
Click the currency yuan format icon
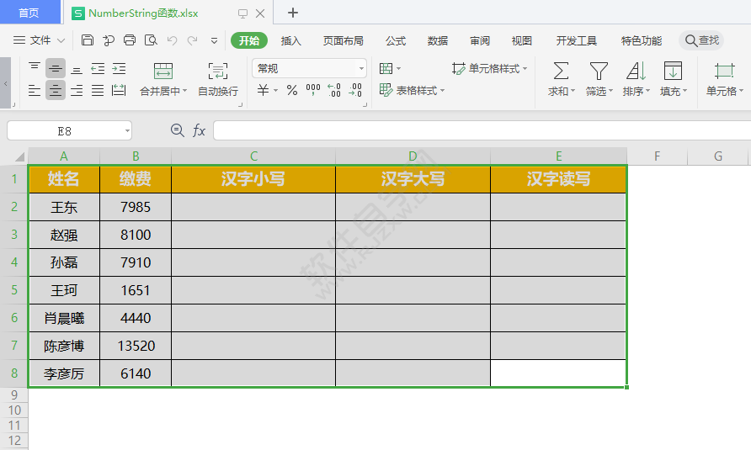(x=263, y=90)
